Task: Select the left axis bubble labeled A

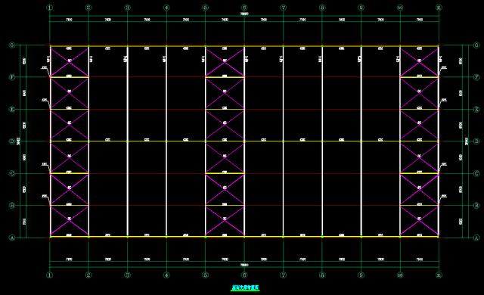Action: click(12, 238)
